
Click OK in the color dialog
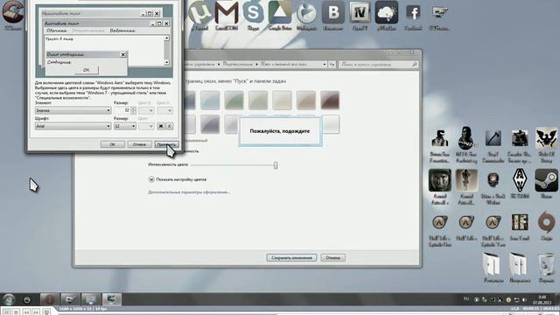113,144
